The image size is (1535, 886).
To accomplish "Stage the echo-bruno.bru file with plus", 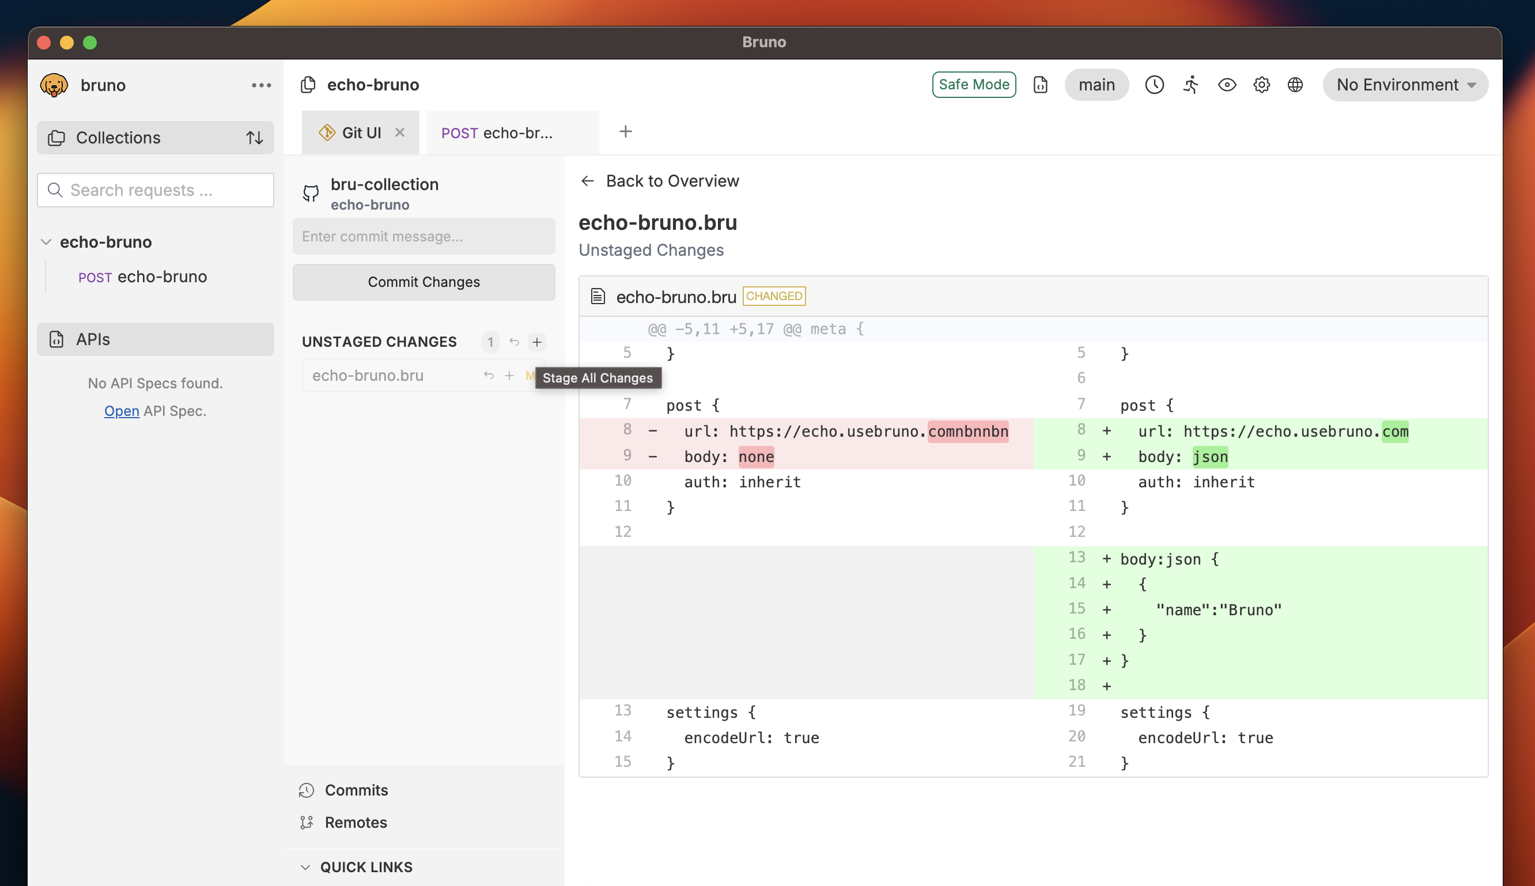I will click(x=509, y=376).
